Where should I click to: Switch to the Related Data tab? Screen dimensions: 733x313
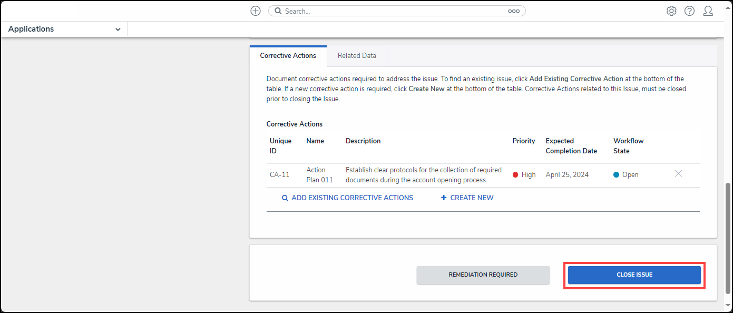coord(357,56)
